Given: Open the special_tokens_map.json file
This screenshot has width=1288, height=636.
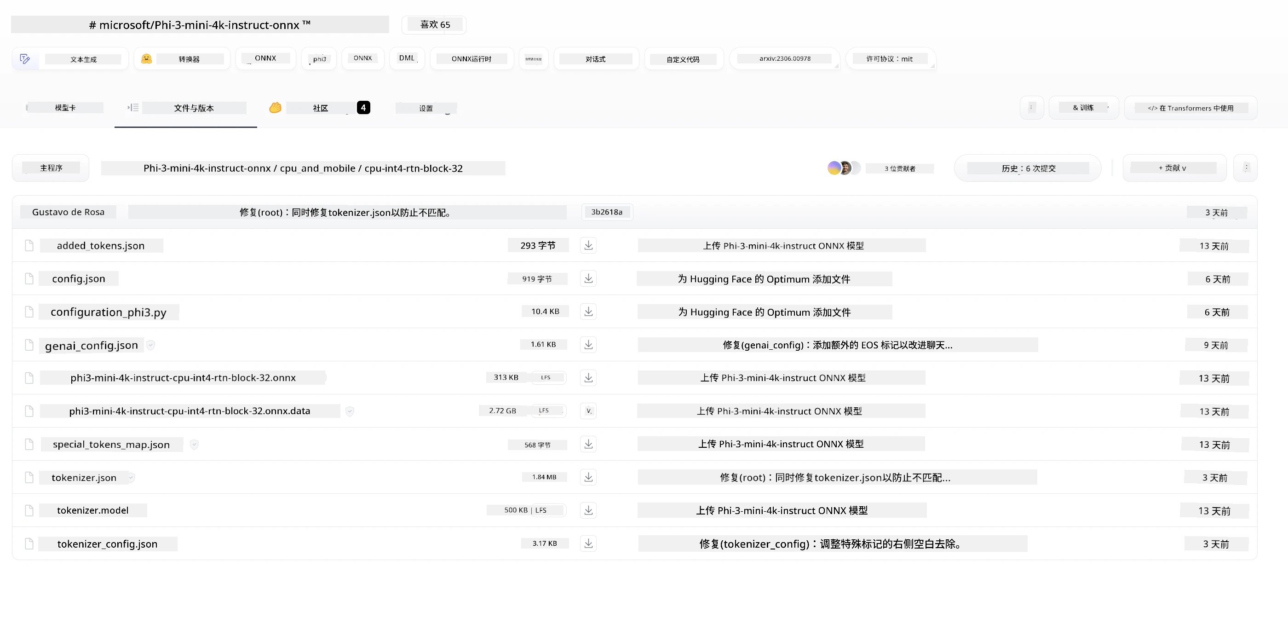Looking at the screenshot, I should click(x=111, y=445).
